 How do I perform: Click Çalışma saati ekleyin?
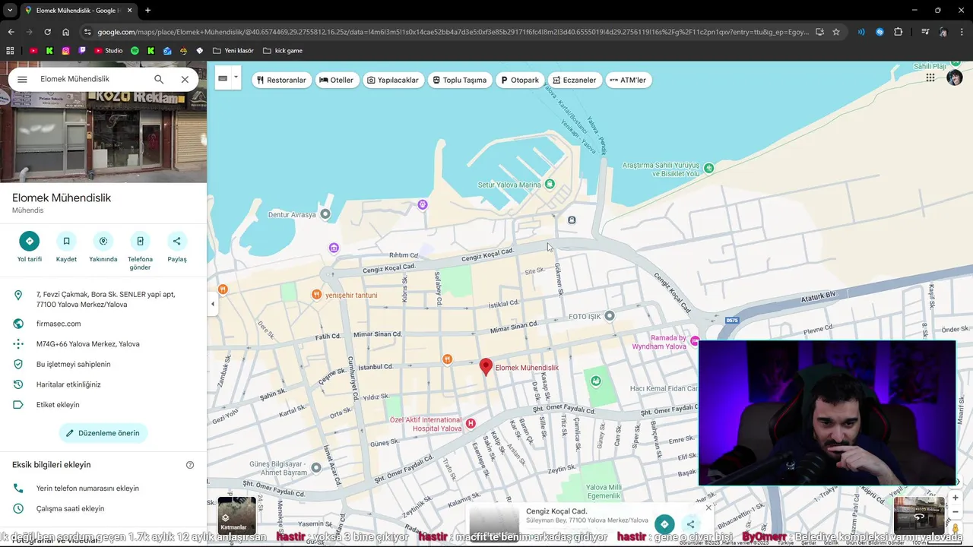103,508
